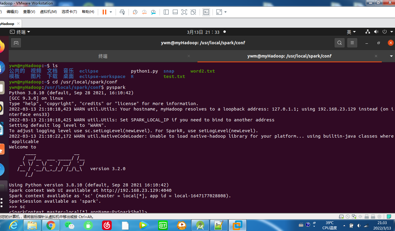395x231 pixels.
Task: Click the blue help question-mark tray icon
Action: pos(308,225)
